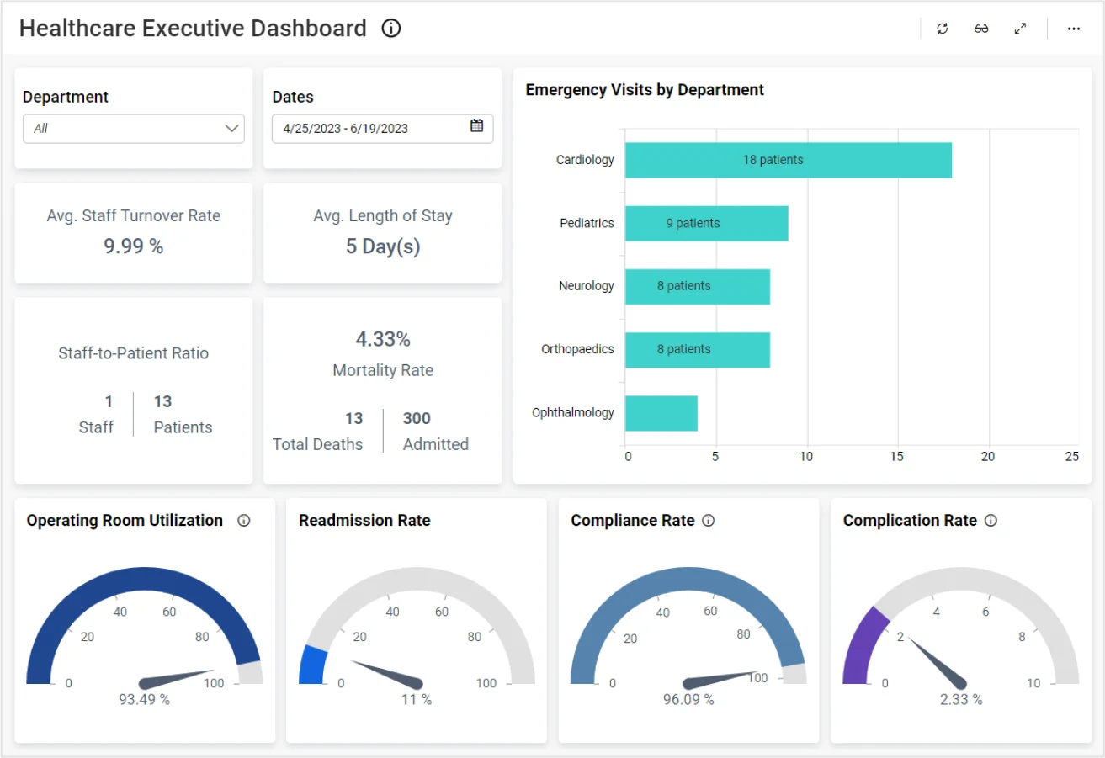Expand dashboard to fullscreen
The height and width of the screenshot is (758, 1105).
(x=1020, y=29)
